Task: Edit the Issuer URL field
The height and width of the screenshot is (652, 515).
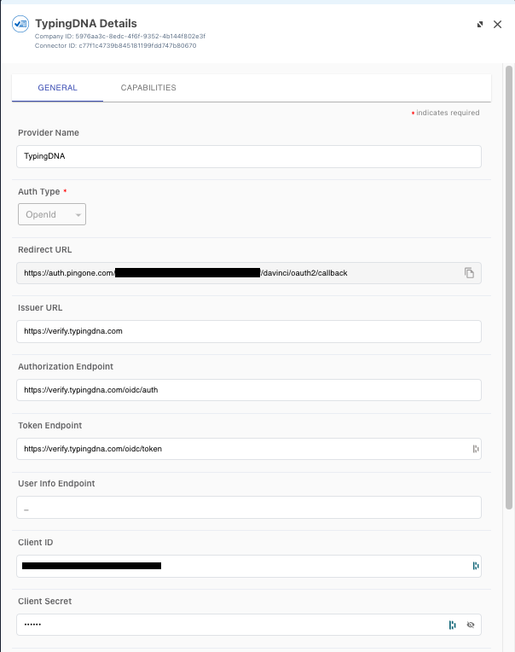Action: [249, 331]
